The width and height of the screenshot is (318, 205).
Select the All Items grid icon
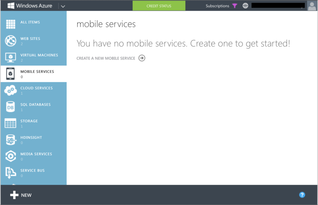point(10,24)
